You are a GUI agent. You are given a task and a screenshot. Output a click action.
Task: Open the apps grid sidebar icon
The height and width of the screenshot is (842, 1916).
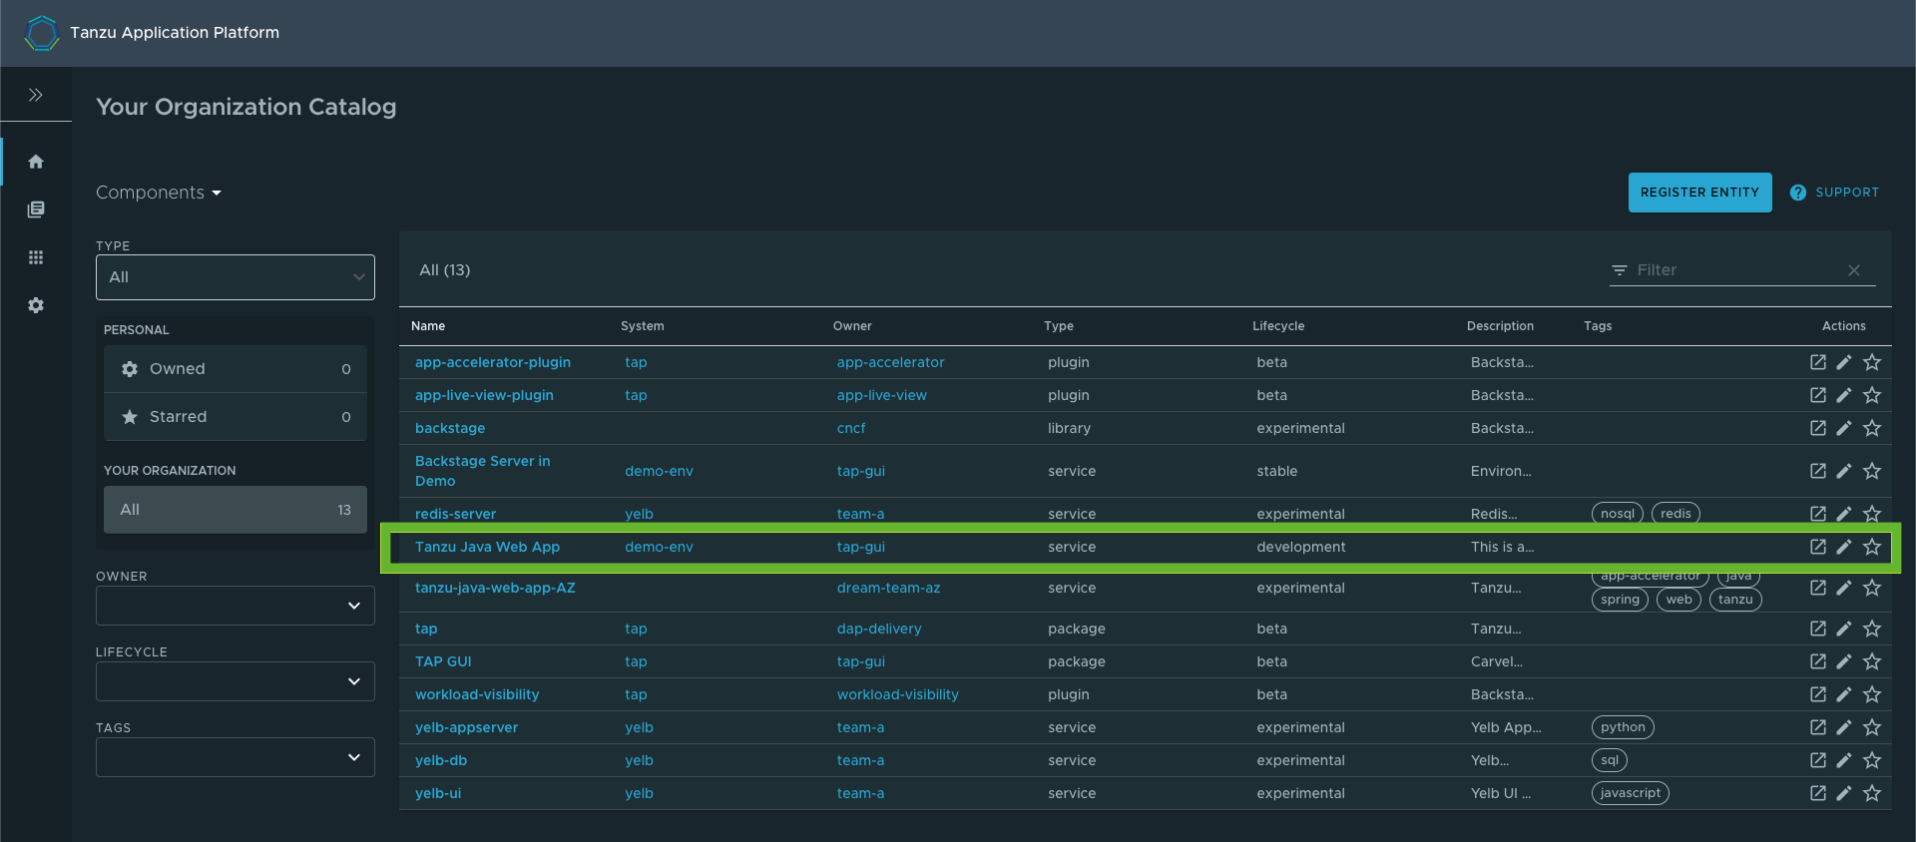pos(36,257)
